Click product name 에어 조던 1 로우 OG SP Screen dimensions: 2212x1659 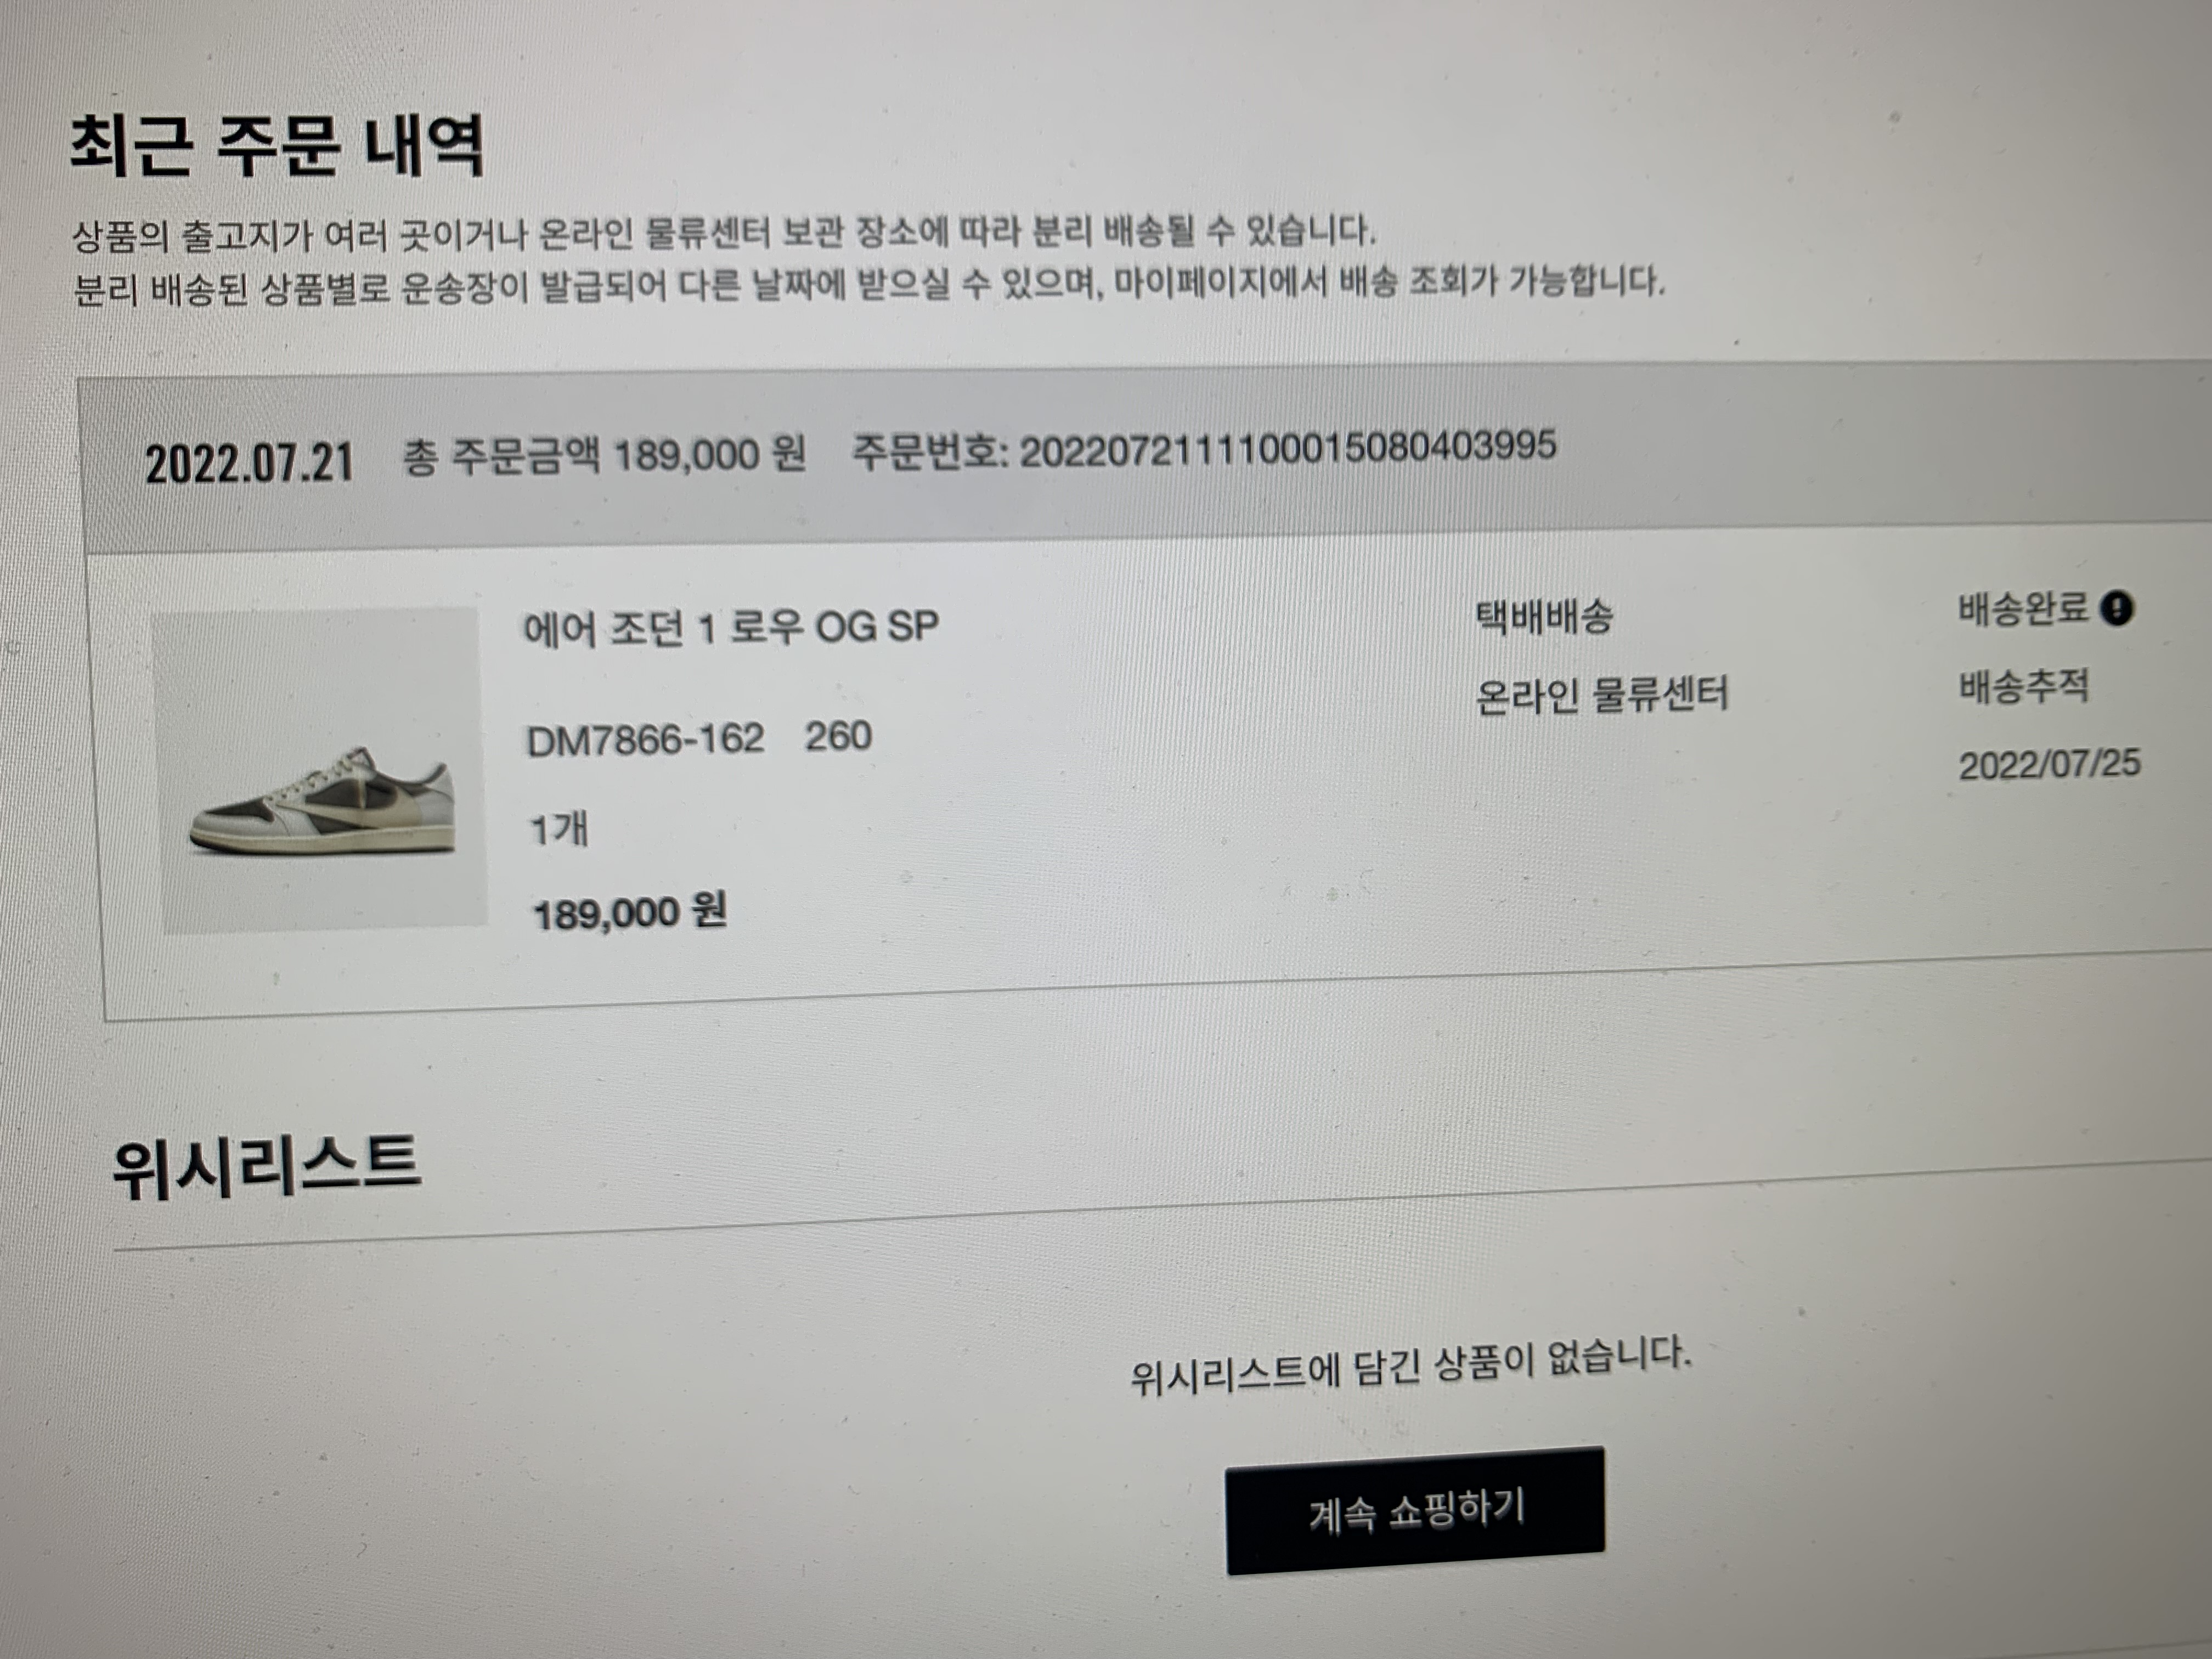pyautogui.click(x=731, y=628)
